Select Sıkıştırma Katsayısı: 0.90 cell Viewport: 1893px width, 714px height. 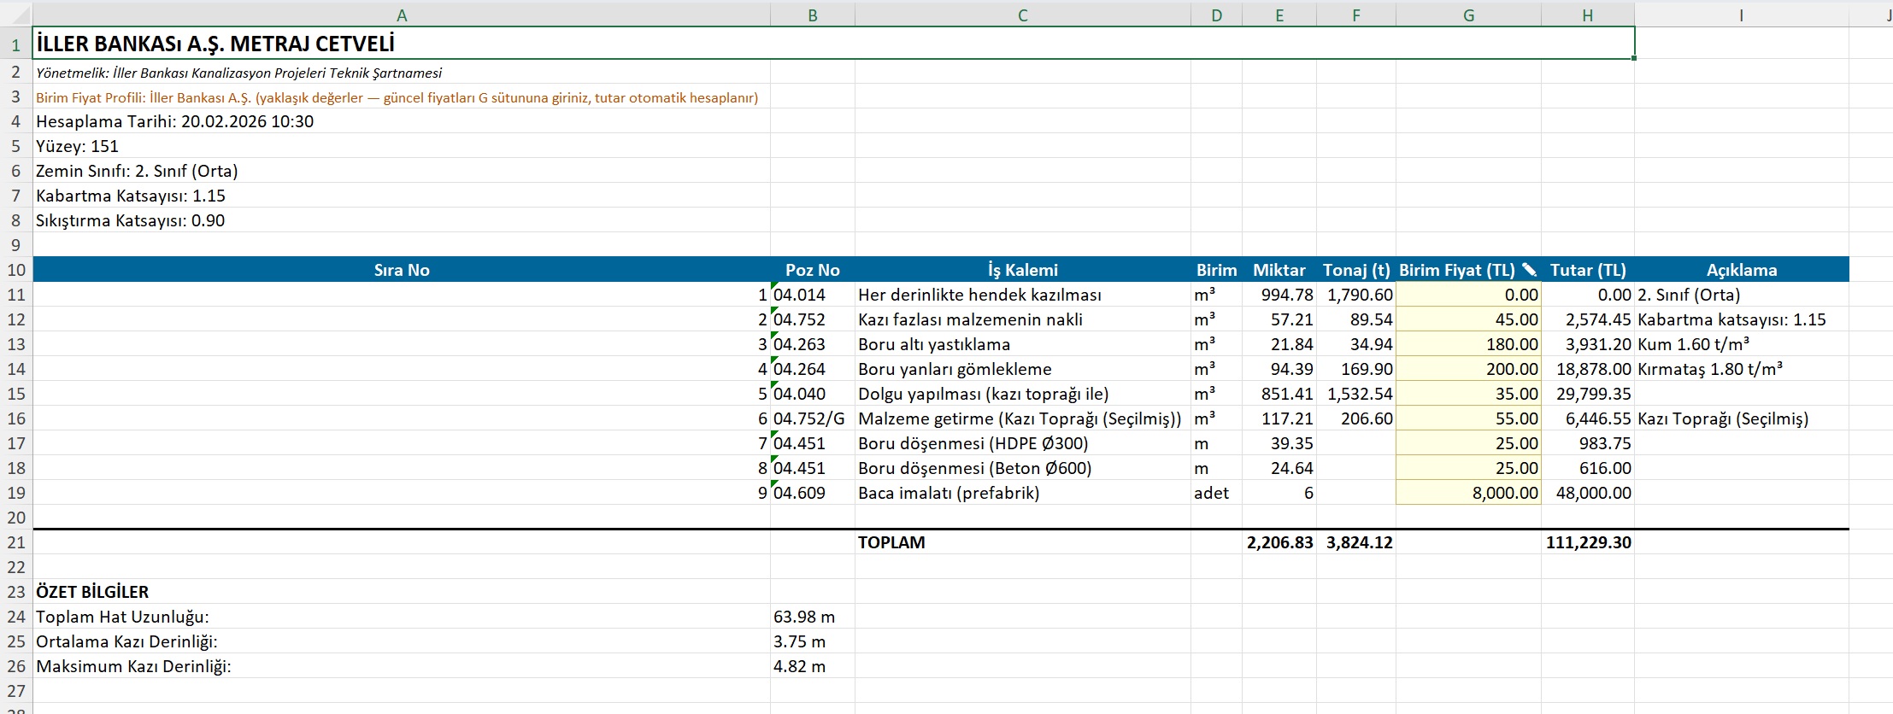402,220
